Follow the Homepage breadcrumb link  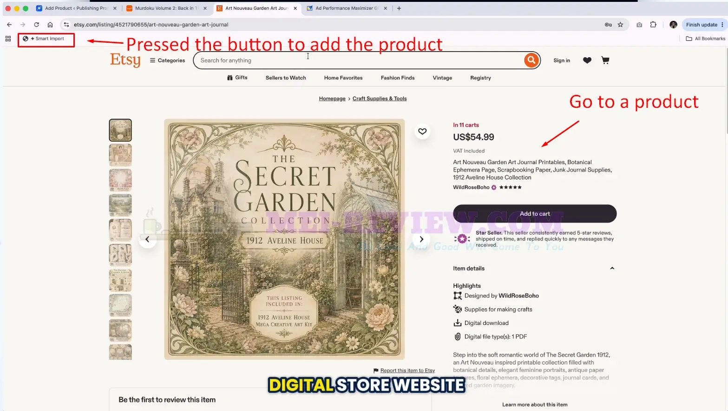(x=332, y=99)
